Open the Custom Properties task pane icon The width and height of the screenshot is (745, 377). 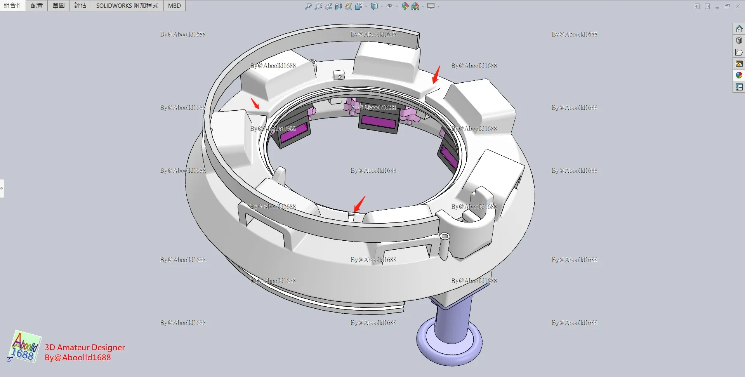click(x=739, y=87)
